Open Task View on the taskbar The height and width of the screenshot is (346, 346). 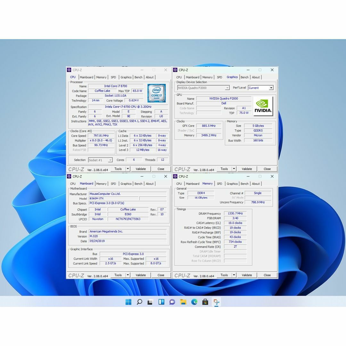click(x=150, y=302)
